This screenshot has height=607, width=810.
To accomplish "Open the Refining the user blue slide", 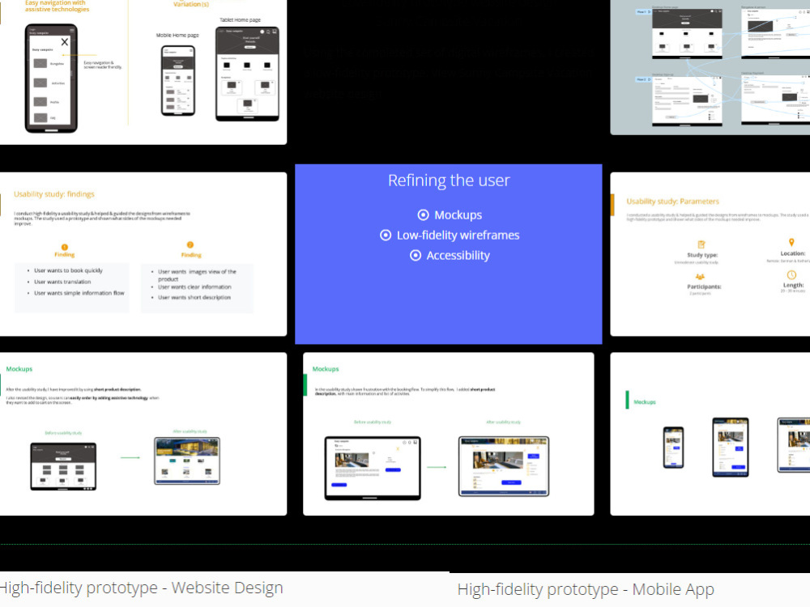I will (449, 254).
